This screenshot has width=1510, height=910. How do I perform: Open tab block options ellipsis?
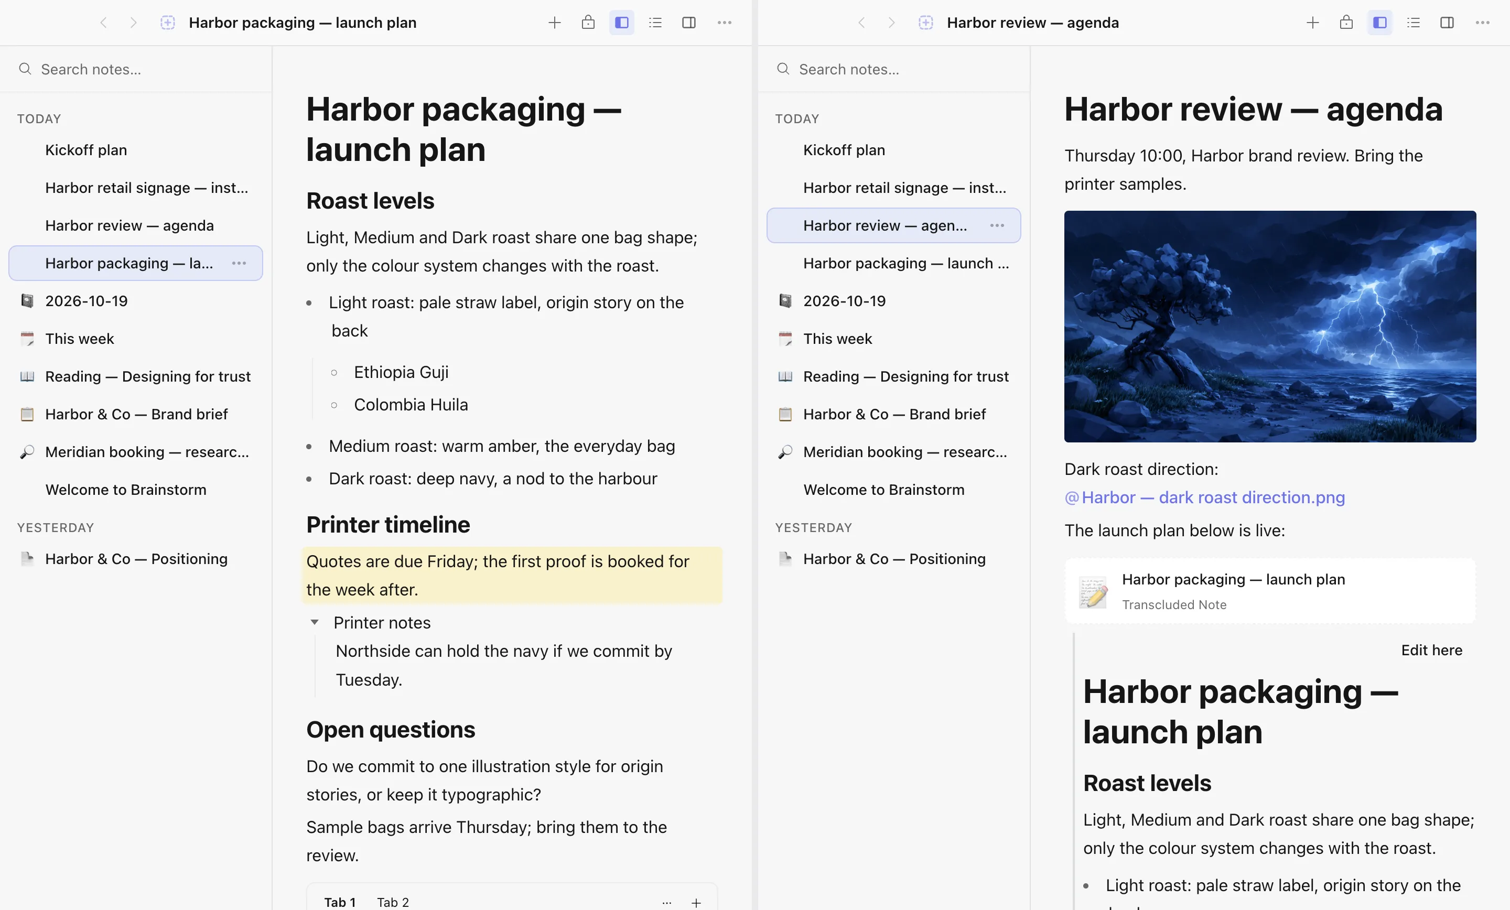[x=667, y=903]
